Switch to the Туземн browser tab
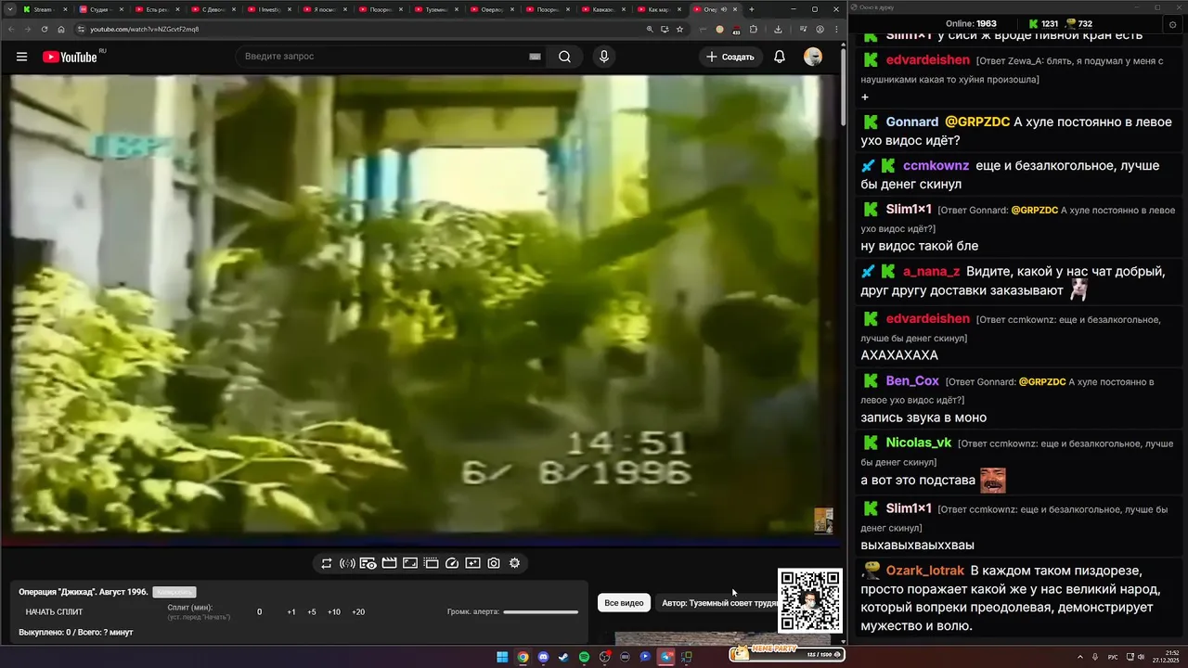1188x668 pixels. point(434,9)
